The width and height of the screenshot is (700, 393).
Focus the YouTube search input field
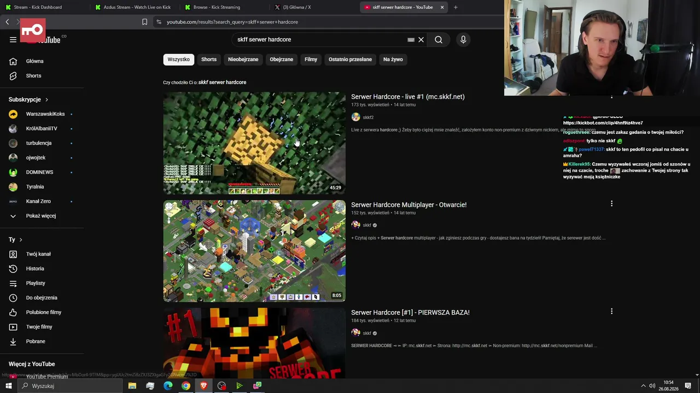pyautogui.click(x=320, y=39)
